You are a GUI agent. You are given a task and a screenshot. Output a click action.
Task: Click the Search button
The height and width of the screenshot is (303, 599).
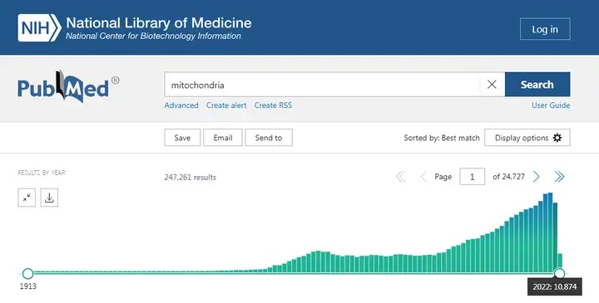coord(537,85)
